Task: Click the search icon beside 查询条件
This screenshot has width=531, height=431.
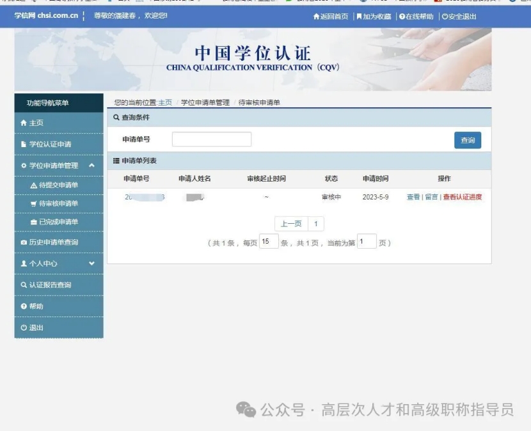Action: [x=116, y=117]
